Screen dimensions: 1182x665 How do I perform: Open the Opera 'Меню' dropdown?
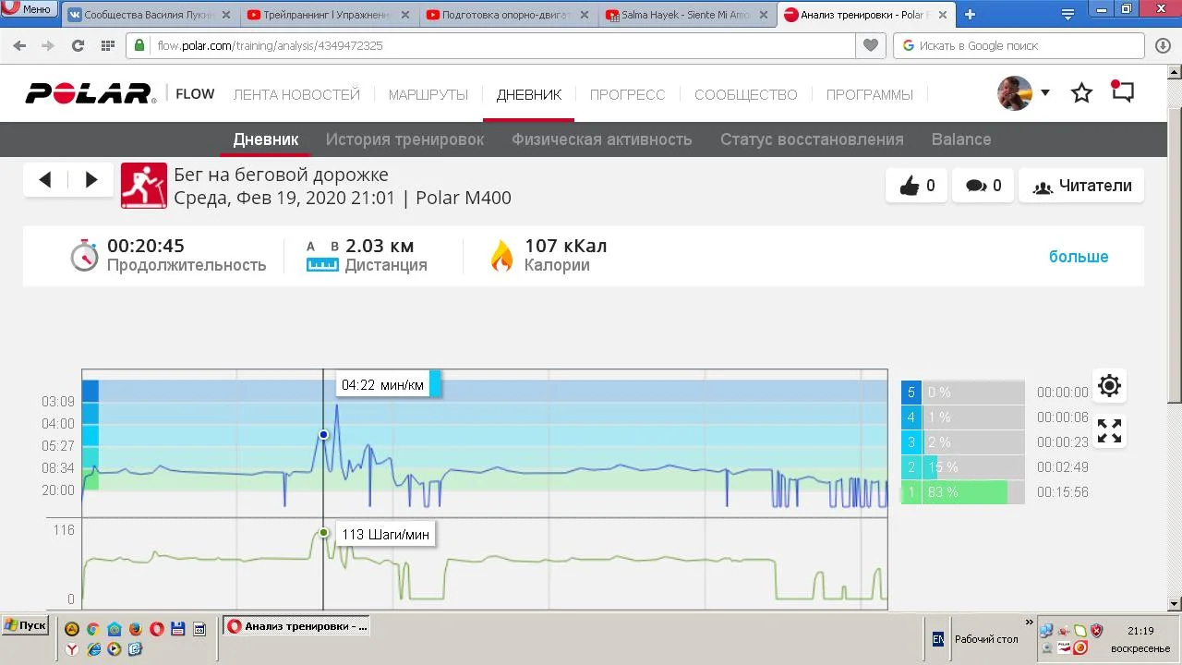[29, 9]
